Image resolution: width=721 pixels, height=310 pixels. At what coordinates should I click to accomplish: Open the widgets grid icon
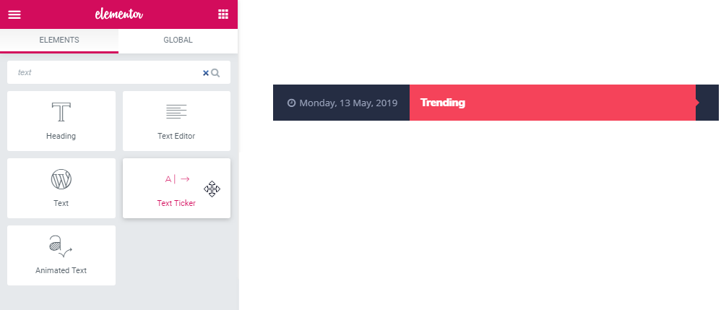point(223,14)
